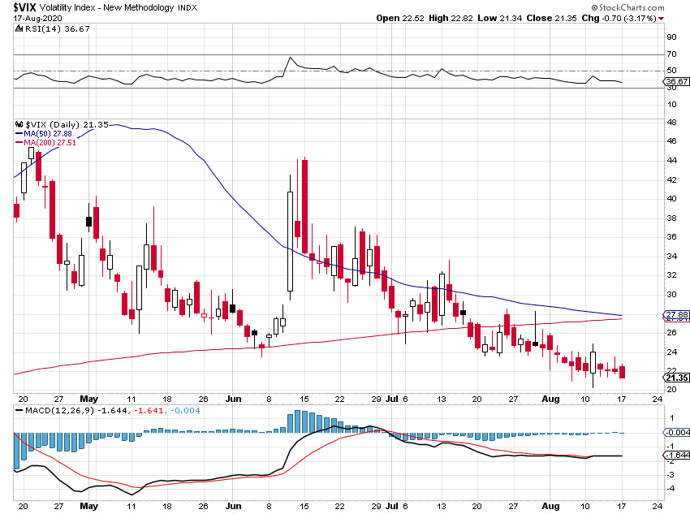The image size is (690, 514).
Task: Click the candlestick icon beside $VIX (Daily)
Action: click(x=19, y=124)
